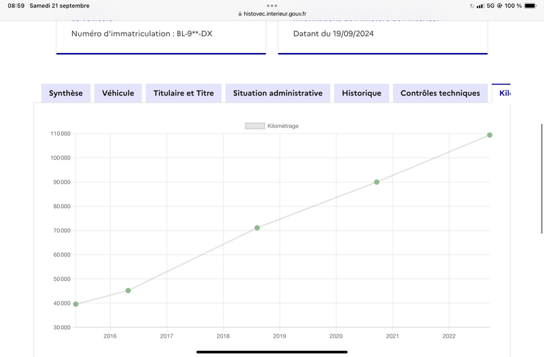This screenshot has width=544, height=357.
Task: Switch to the Véhicule tab
Action: (118, 93)
